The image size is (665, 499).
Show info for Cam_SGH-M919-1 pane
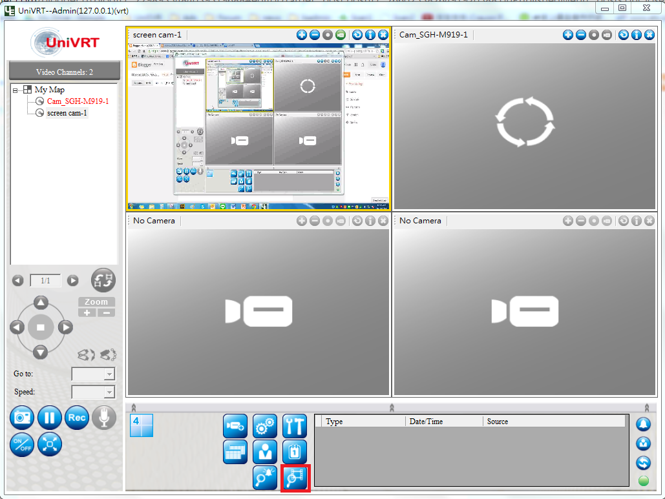(x=637, y=35)
